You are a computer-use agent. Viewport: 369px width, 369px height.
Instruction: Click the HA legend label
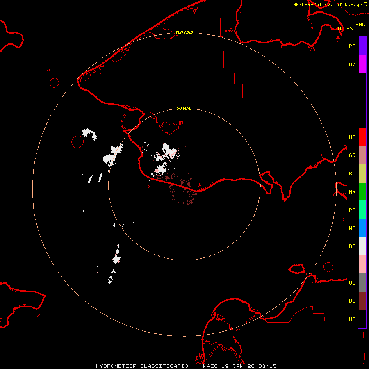pos(352,137)
